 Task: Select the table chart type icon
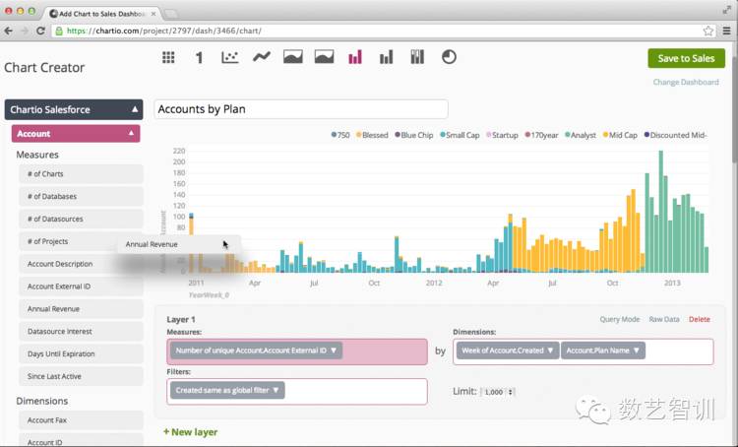168,57
